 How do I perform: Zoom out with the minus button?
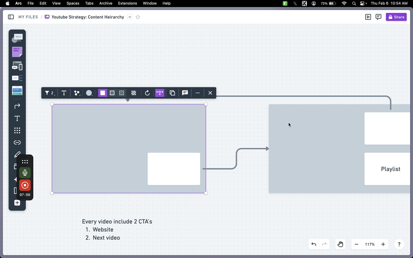point(356,244)
